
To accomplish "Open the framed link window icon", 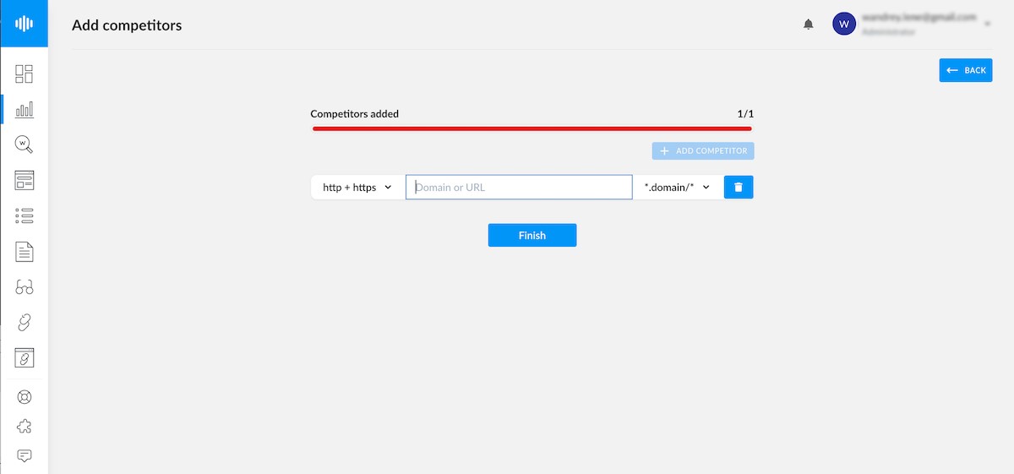I will pyautogui.click(x=25, y=357).
